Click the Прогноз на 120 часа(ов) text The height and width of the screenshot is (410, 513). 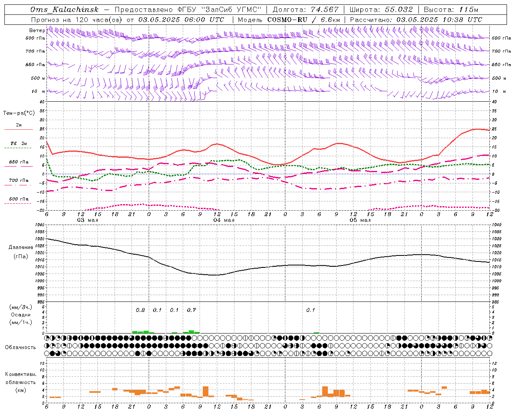pos(77,20)
